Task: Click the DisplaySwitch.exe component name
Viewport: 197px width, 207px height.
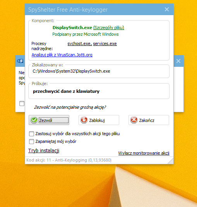Action: tap(72, 28)
